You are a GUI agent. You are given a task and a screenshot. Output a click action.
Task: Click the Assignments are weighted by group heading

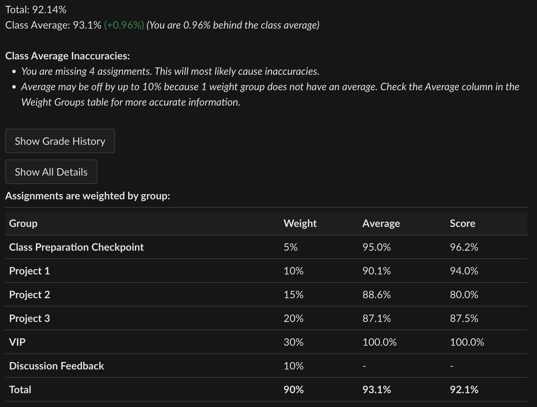(88, 196)
